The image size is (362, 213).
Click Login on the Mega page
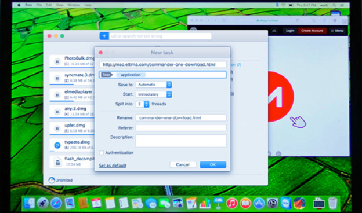[x=290, y=31]
